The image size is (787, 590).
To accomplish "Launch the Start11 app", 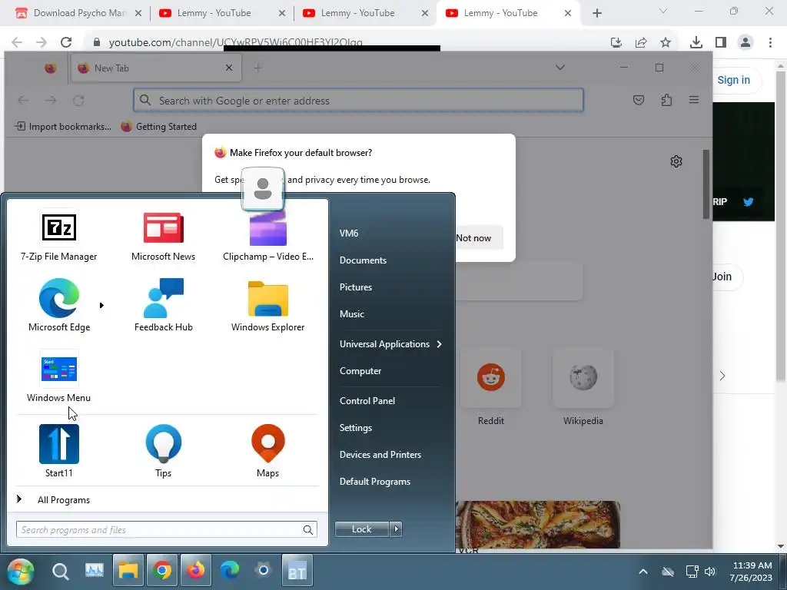I will click(58, 450).
